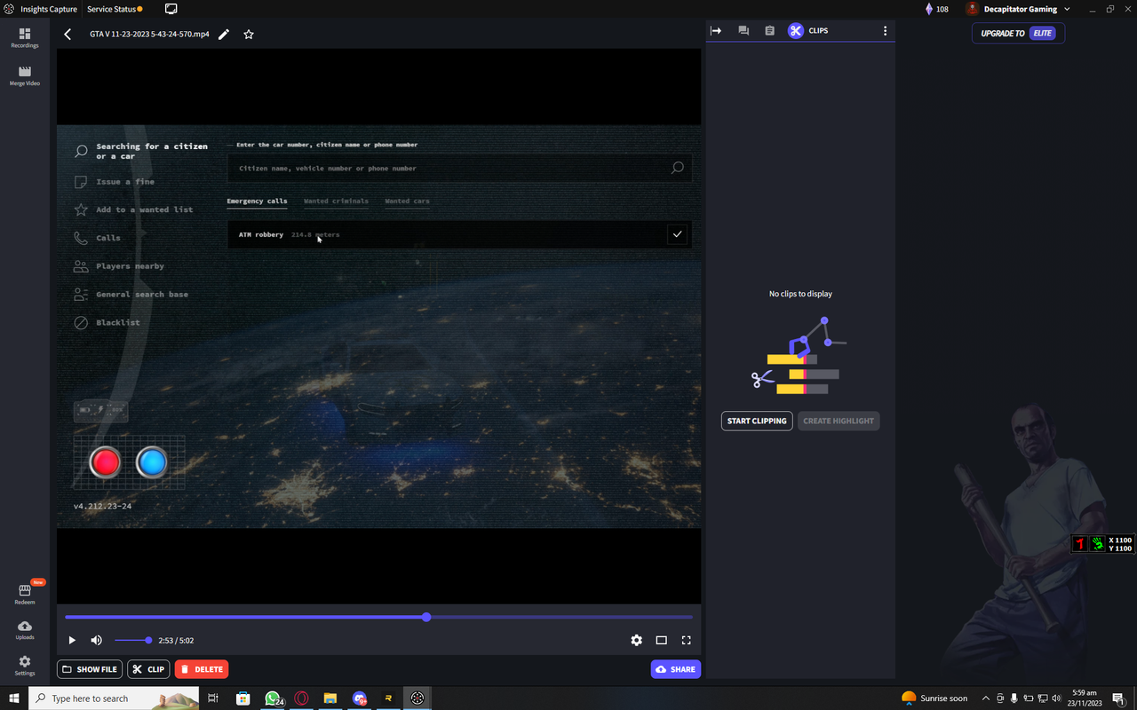Open the system volume tray icon
Viewport: 1137px width, 710px height.
(x=1056, y=698)
